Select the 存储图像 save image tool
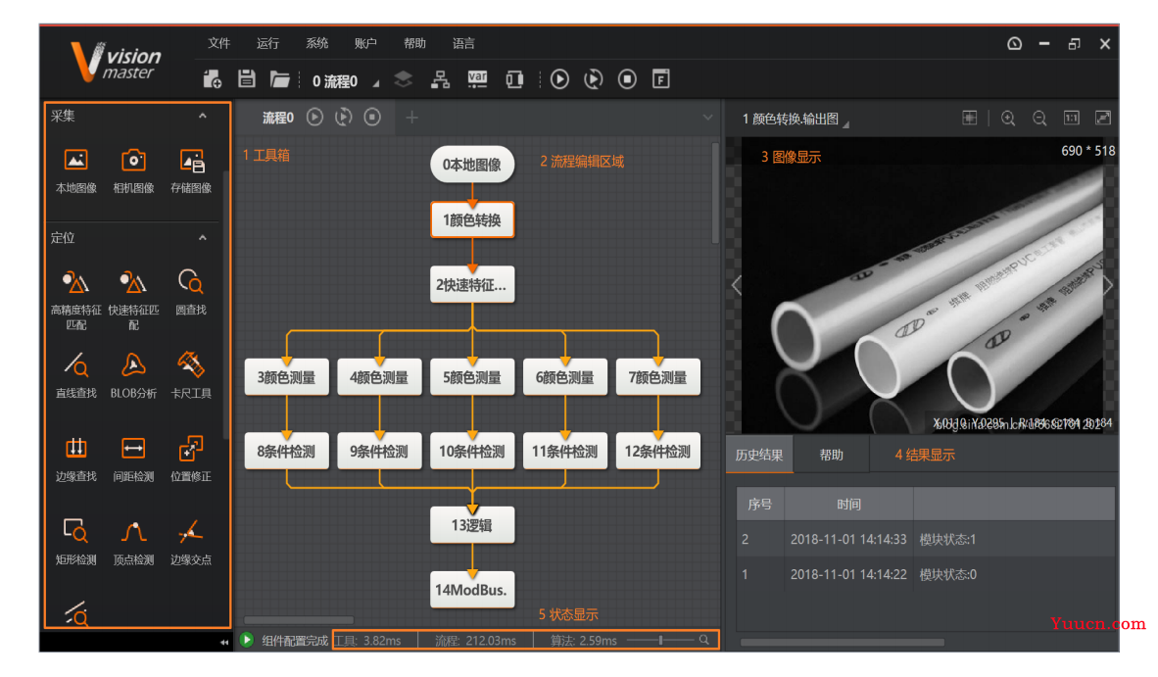1158x677 pixels. 191,170
